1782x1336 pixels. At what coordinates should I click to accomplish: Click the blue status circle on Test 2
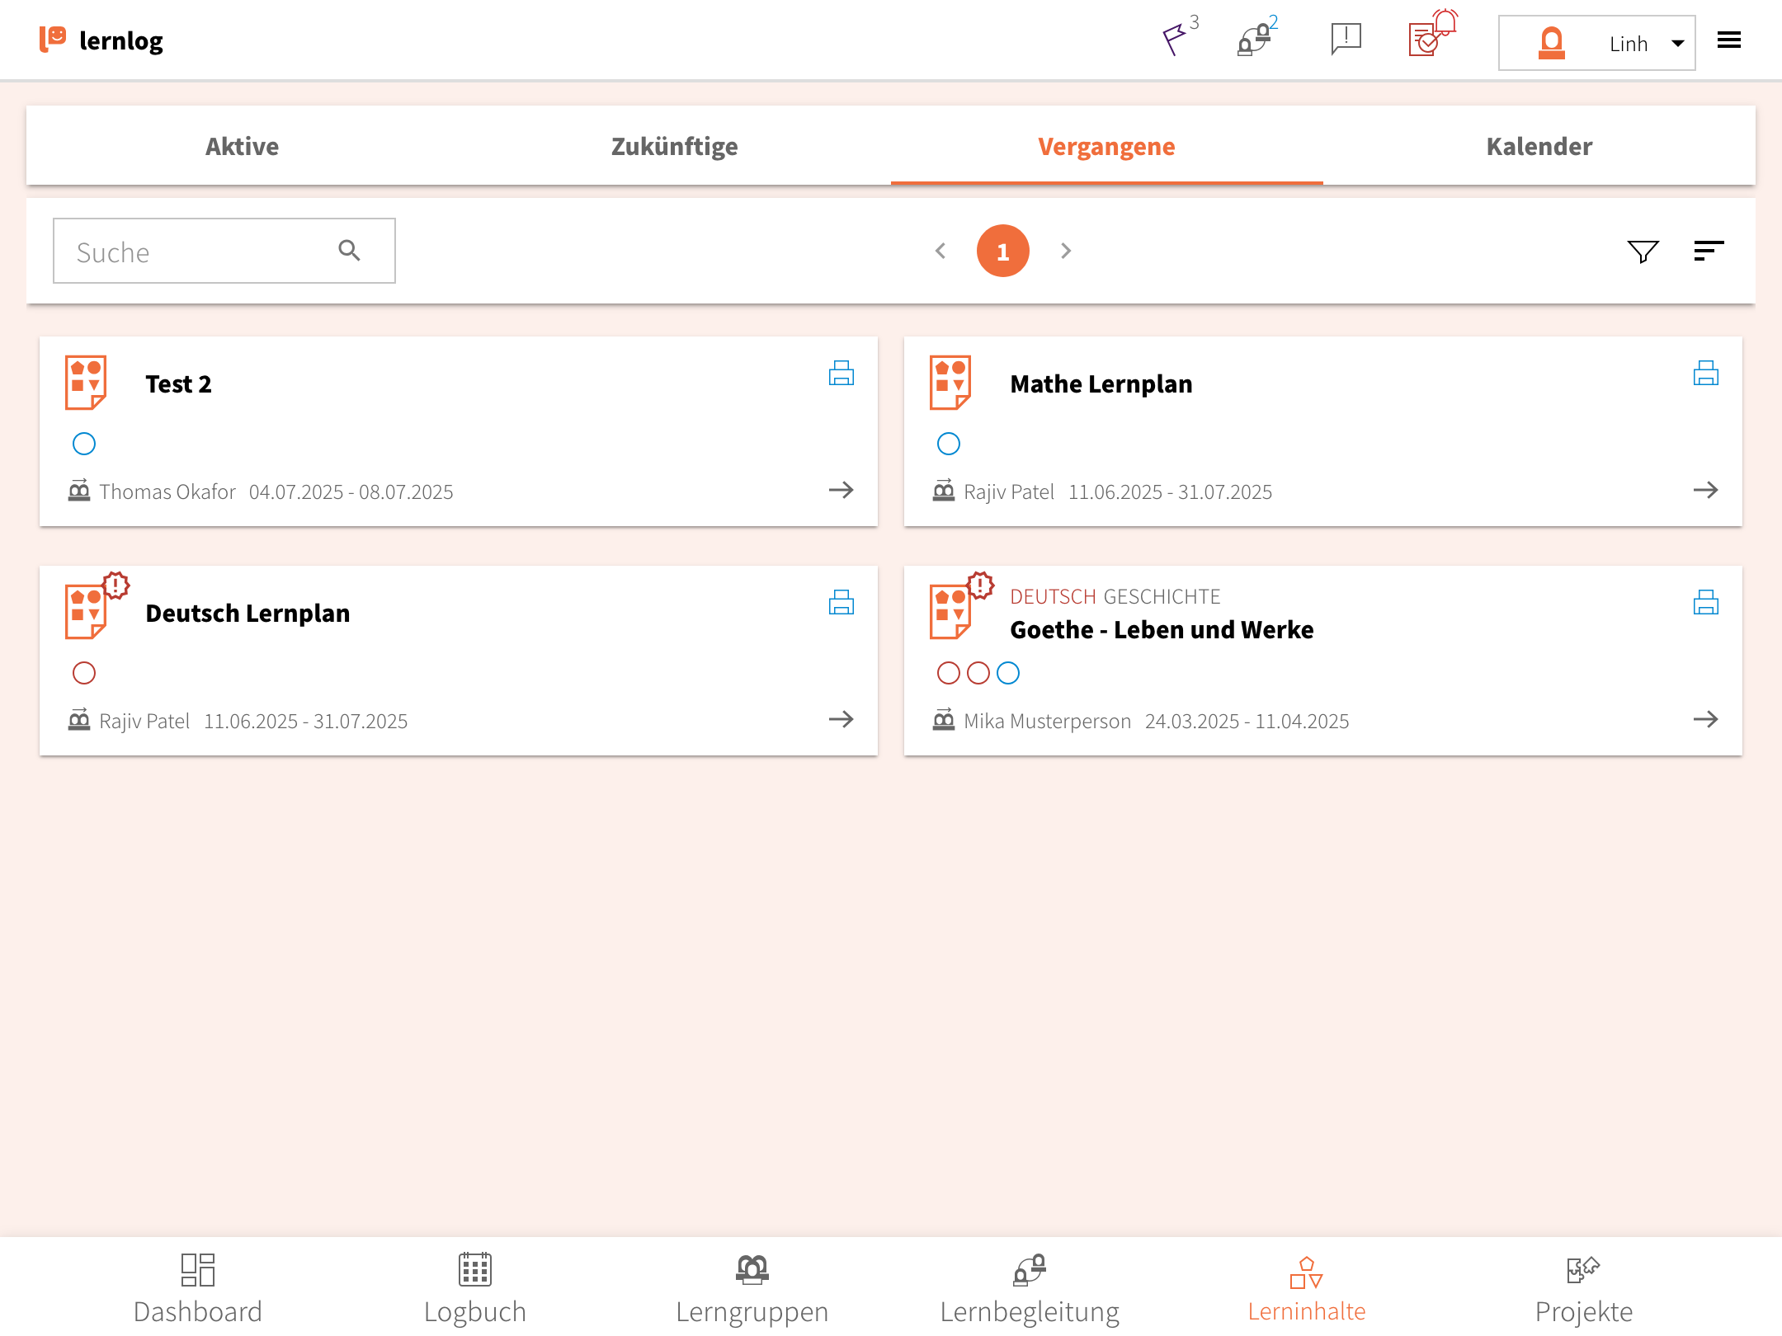(84, 444)
